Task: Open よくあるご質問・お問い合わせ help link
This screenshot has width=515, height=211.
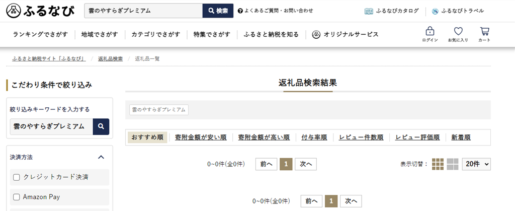Action: point(279,11)
